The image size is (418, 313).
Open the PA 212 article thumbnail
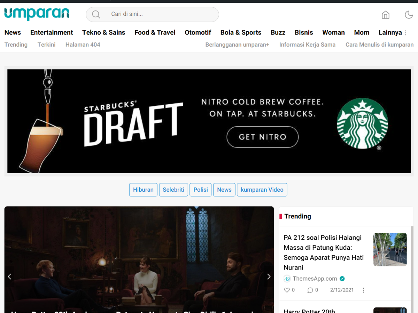[x=390, y=249]
